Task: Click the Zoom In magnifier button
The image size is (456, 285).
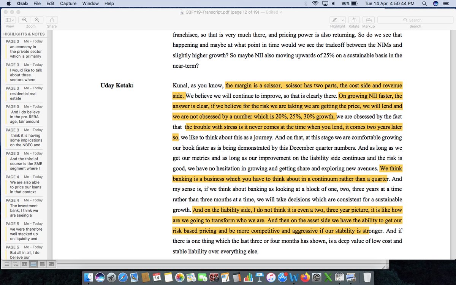Action: tap(37, 20)
